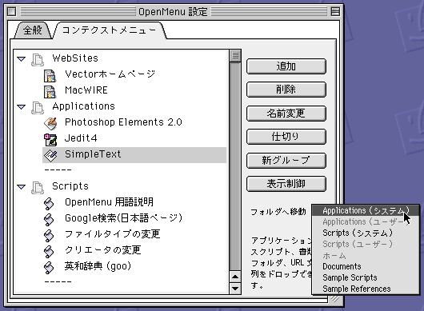Select the コンテクストメニュー tab
The image size is (424, 311).
(110, 30)
